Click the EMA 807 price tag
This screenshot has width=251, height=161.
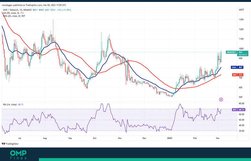[x=237, y=67]
